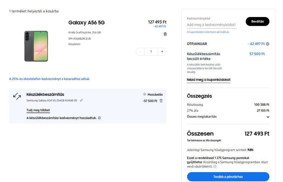Click the 127 493 Ft product price
Screen dimensions: 283x182
157,22
